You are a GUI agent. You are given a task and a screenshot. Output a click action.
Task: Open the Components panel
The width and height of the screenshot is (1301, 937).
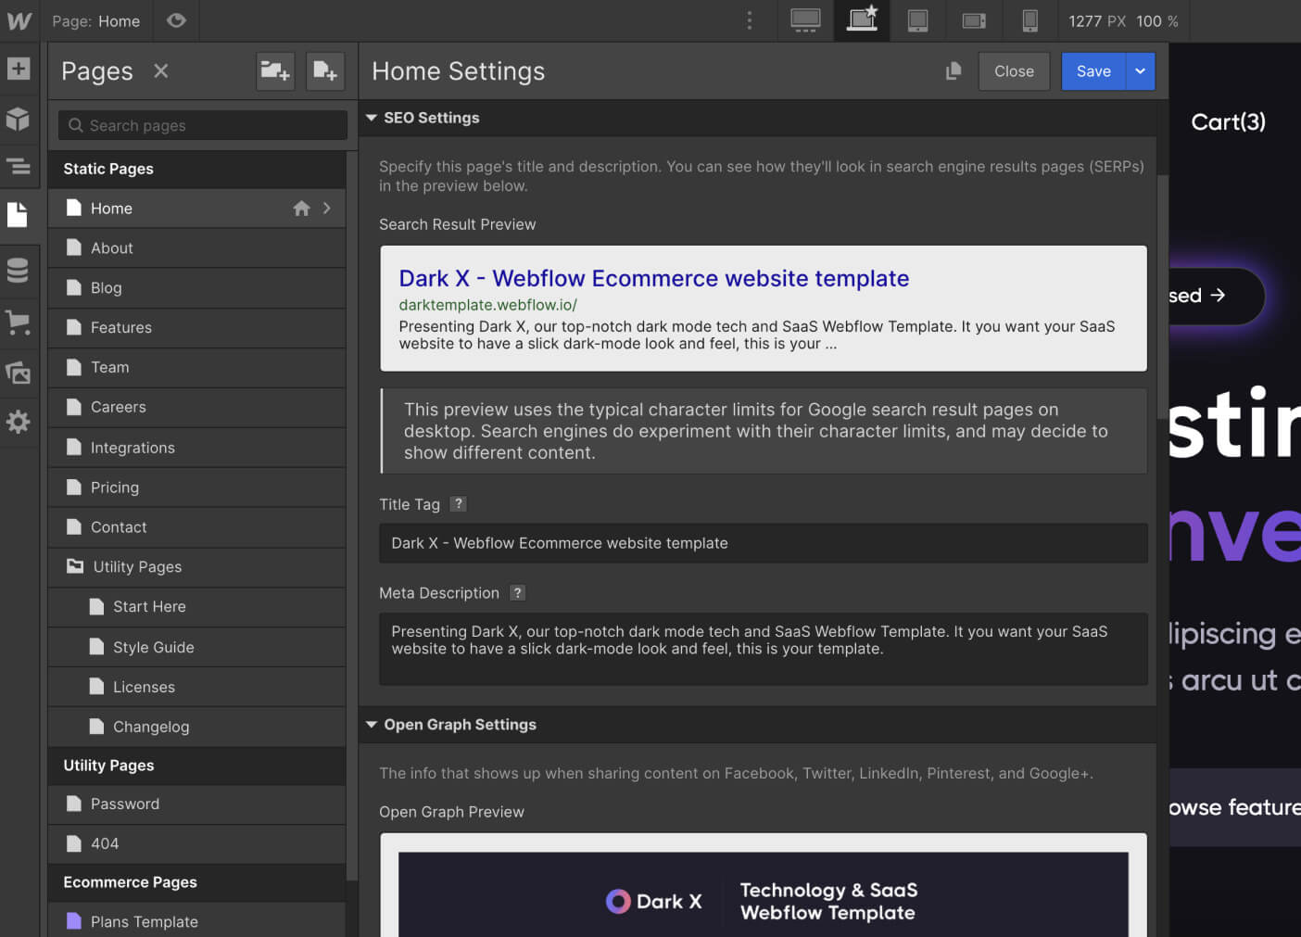point(19,120)
